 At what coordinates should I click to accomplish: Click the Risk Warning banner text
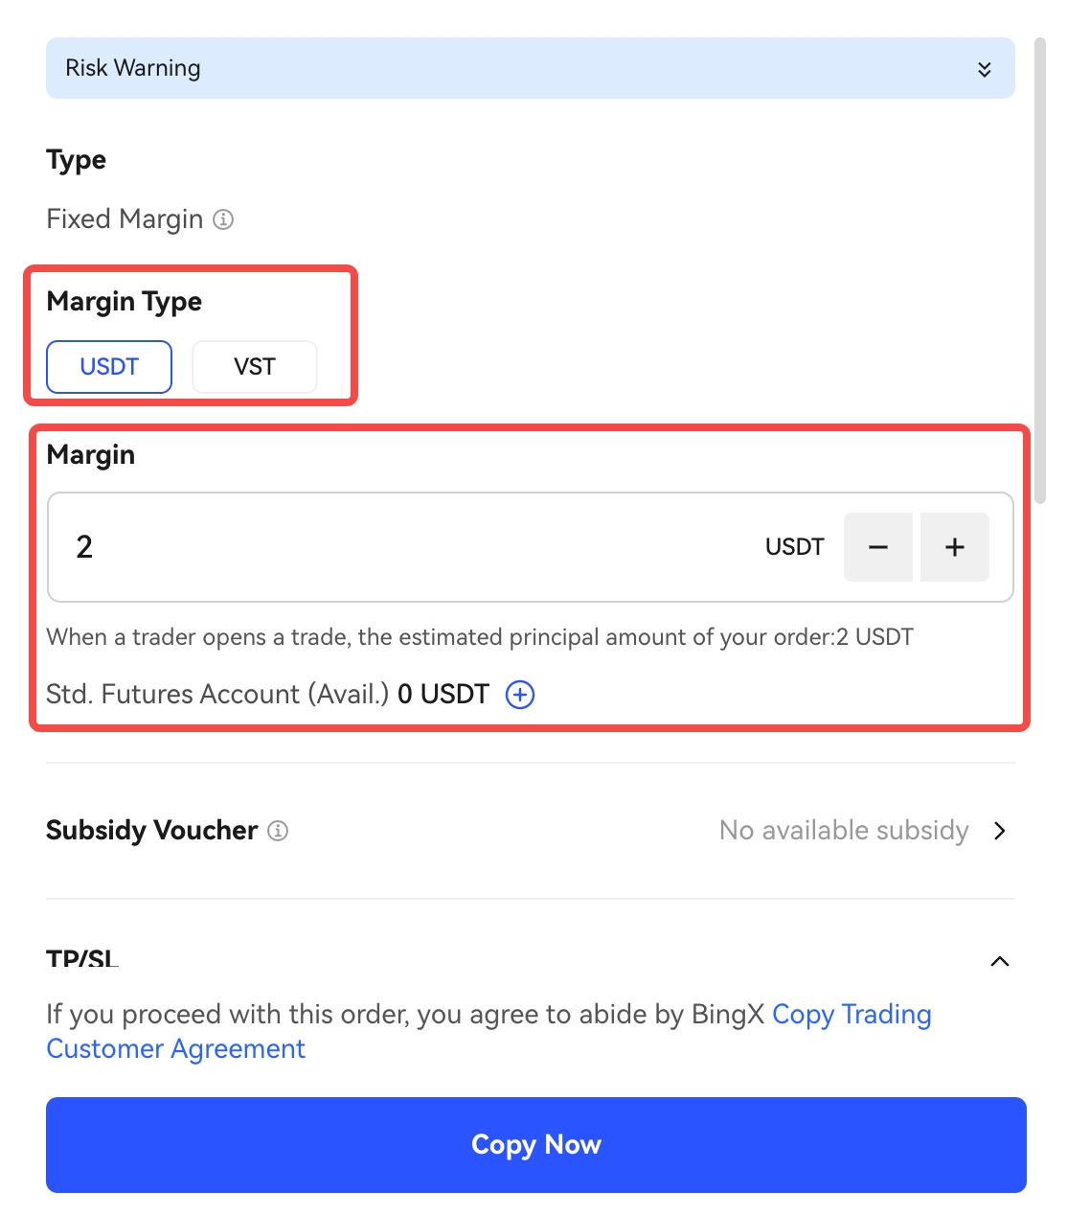click(x=133, y=68)
